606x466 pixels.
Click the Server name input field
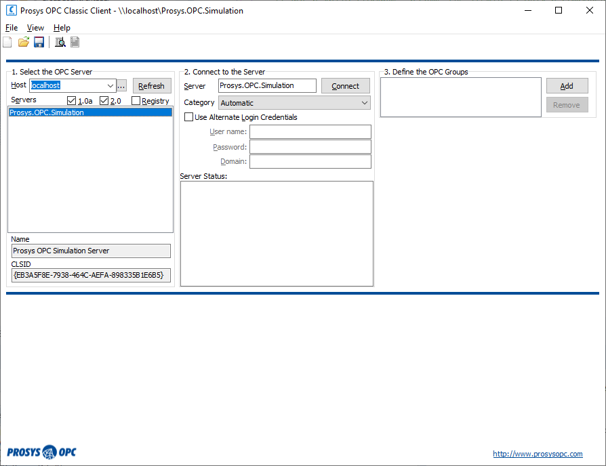click(x=267, y=86)
